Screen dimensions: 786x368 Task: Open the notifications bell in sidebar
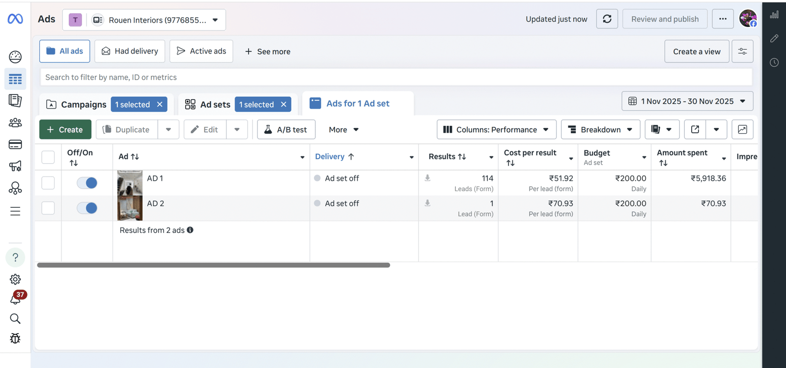click(x=15, y=298)
